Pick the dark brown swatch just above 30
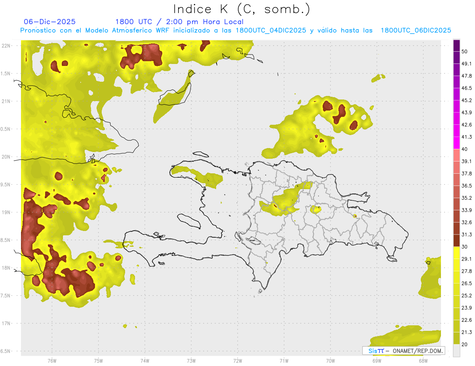Screen dimensions: 475x366 point(456,240)
